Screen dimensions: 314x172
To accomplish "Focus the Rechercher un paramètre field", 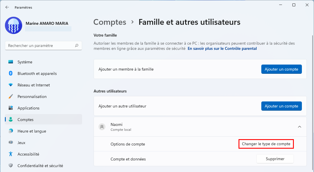I will 43,46.
